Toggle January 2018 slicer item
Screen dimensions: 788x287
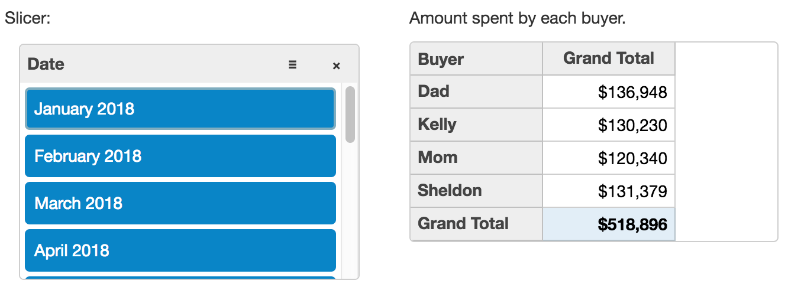coord(180,109)
